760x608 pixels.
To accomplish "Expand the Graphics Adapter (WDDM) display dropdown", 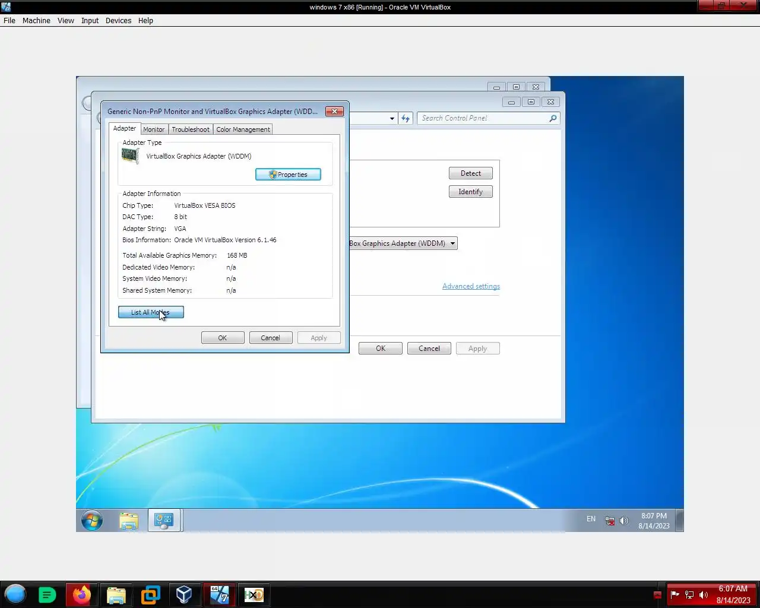I will pos(452,243).
